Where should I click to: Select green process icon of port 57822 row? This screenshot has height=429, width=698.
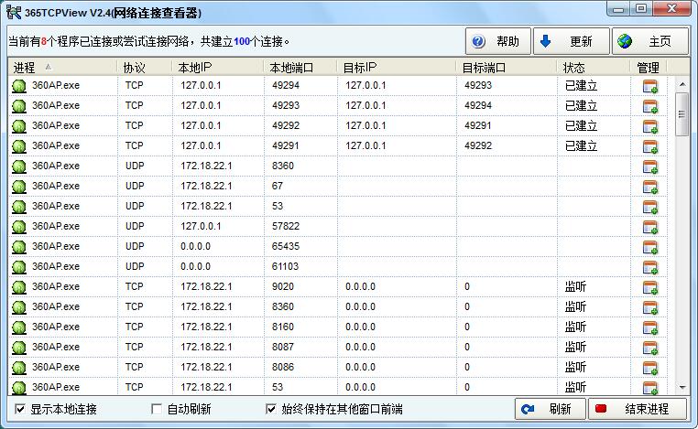pyautogui.click(x=19, y=227)
